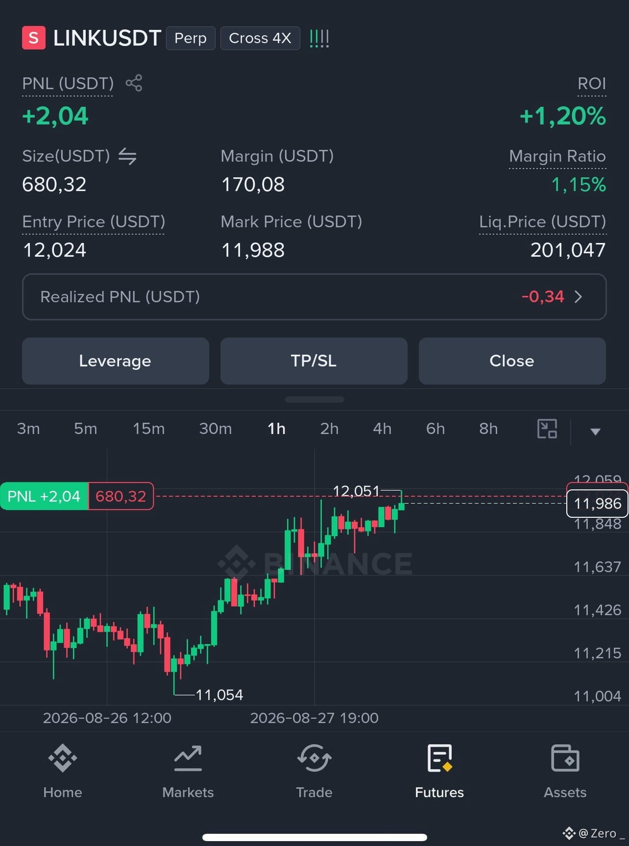Tap the green ADL indicator bars
The image size is (629, 846).
(x=319, y=38)
